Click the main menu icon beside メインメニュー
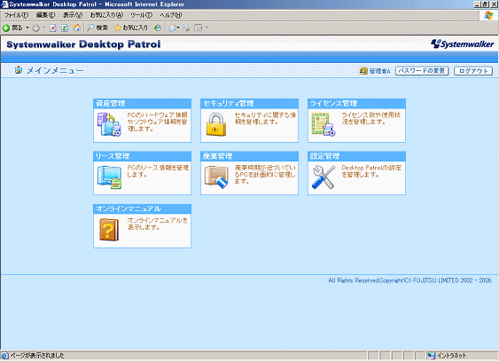499x362 pixels. pyautogui.click(x=19, y=70)
